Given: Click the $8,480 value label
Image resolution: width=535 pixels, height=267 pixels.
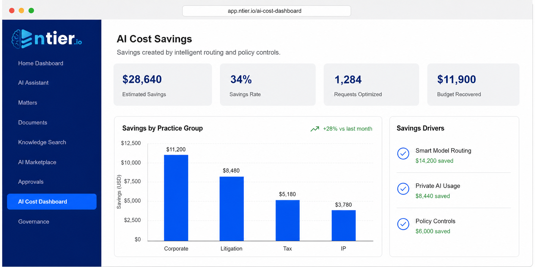Looking at the screenshot, I should click(231, 171).
